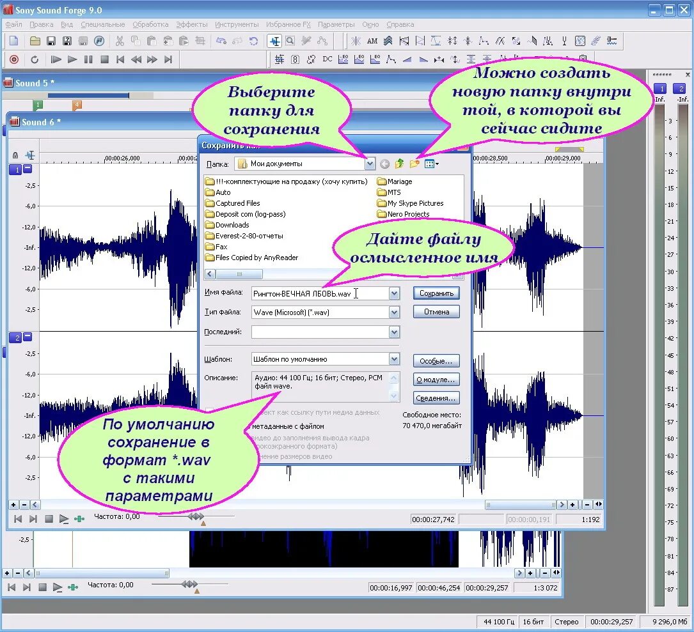
Task: Toggle Loop Playback circular arrow button
Action: point(35,59)
